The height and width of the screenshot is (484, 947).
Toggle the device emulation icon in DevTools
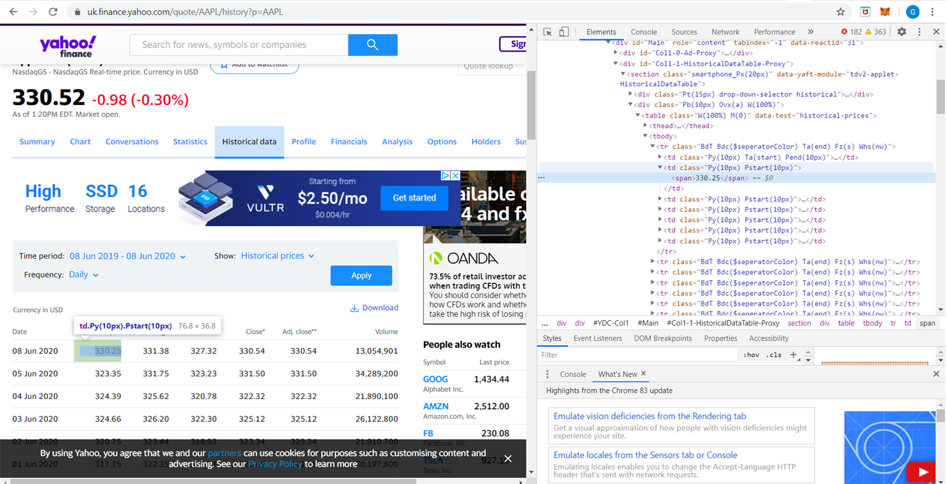(x=562, y=31)
